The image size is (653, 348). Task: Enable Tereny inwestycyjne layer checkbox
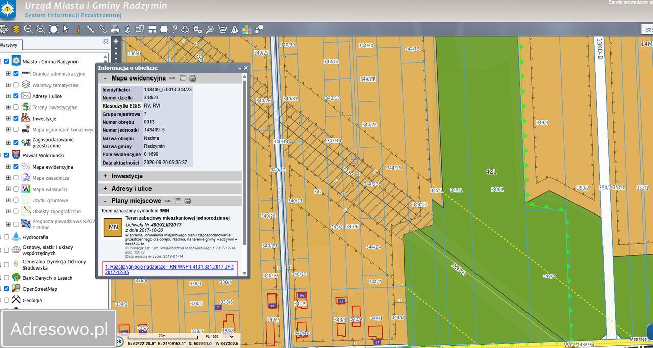click(x=16, y=108)
